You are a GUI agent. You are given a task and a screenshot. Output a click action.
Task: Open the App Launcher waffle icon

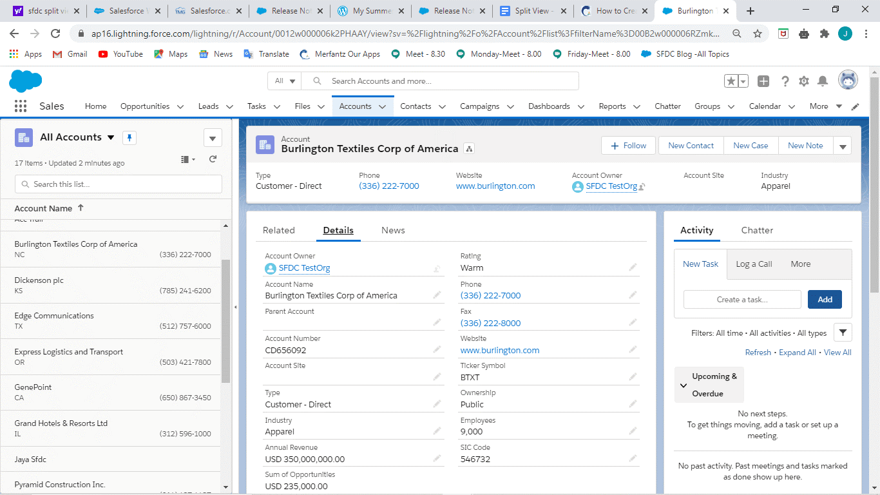(x=20, y=106)
